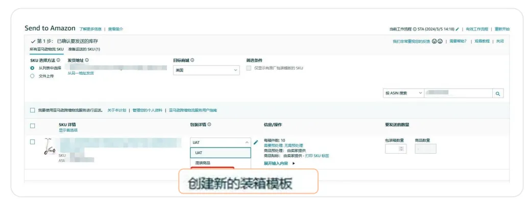Image resolution: width=530 pixels, height=206 pixels.
Task: Click info icon beside 目标商城
Action: pos(192,60)
